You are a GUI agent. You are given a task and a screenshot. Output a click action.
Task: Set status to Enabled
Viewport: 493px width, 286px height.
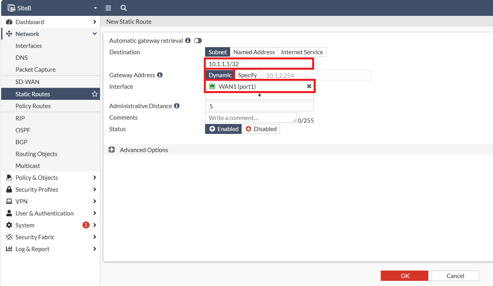223,129
